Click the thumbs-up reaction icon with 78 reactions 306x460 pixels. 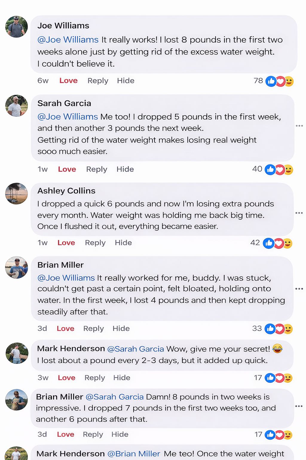(x=271, y=81)
